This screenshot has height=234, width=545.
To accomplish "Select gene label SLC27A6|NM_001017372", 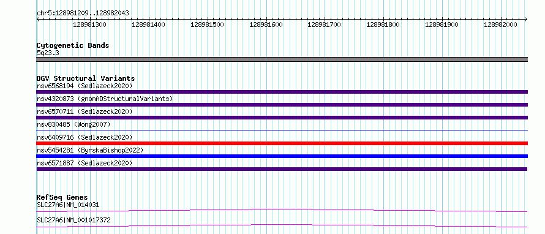I will tap(73, 221).
